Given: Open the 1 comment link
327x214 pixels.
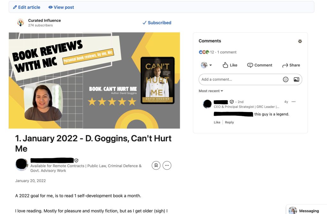Looking at the screenshot, I should 227,52.
